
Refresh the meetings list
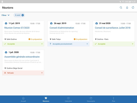[133, 8]
